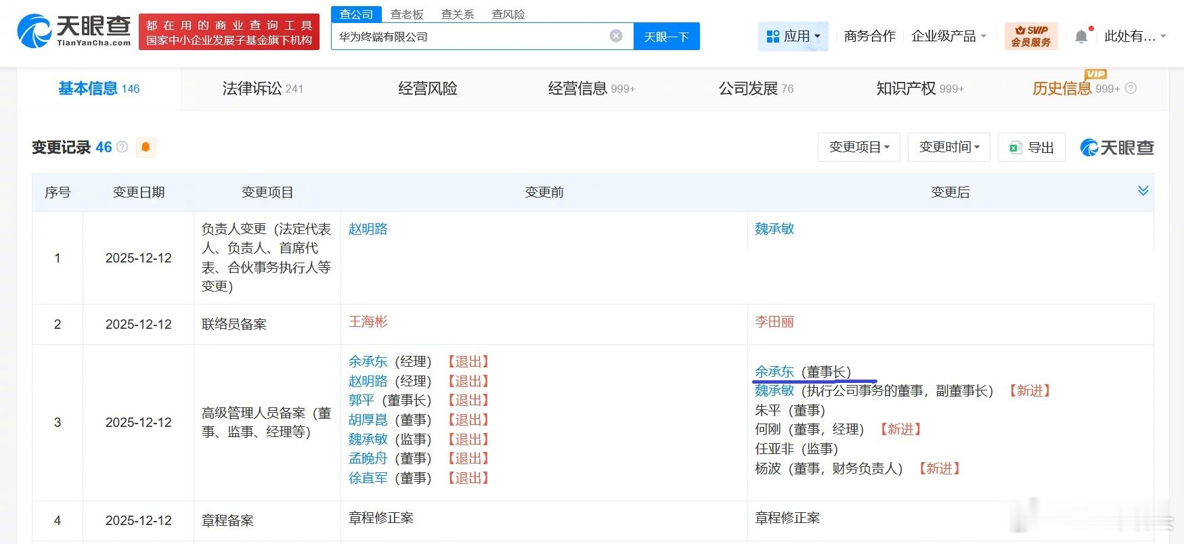Select the 联络员备案 cell text
This screenshot has width=1184, height=544.
coord(234,324)
